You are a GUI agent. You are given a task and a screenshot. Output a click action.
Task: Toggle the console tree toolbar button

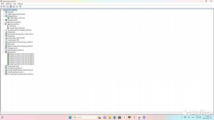(x=7, y=7)
